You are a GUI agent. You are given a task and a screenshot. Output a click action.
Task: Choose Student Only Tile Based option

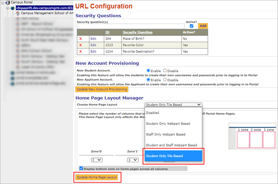coord(174,156)
